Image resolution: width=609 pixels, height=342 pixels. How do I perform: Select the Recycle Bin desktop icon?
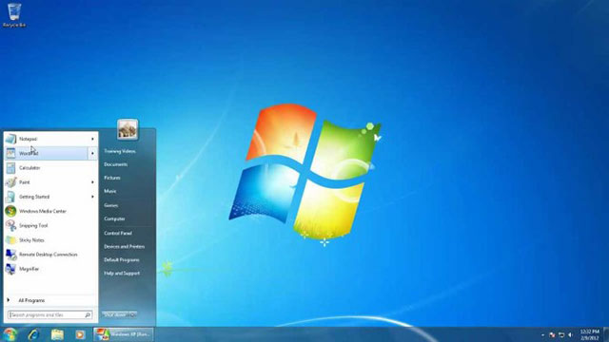coord(14,15)
